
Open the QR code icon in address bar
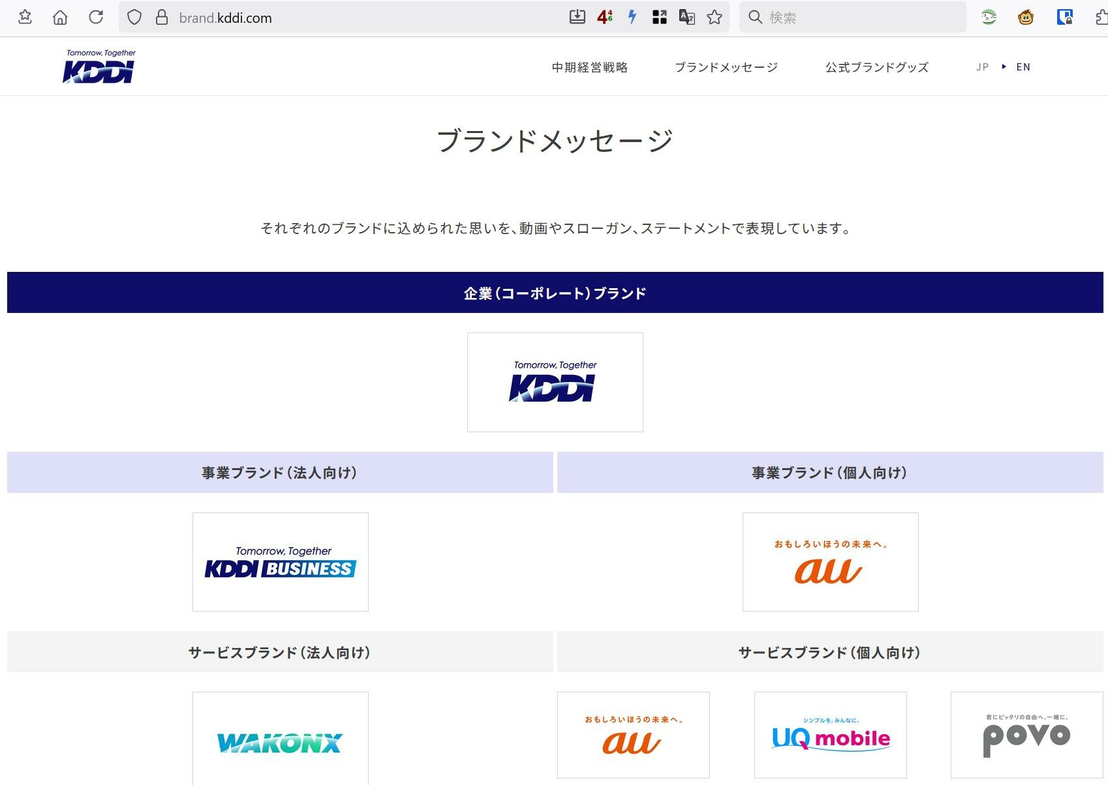point(660,18)
